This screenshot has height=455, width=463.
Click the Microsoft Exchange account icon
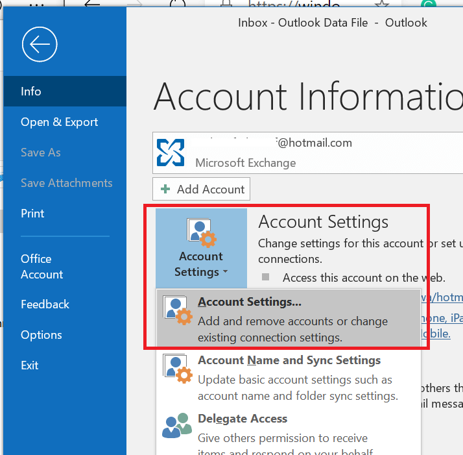pyautogui.click(x=171, y=153)
